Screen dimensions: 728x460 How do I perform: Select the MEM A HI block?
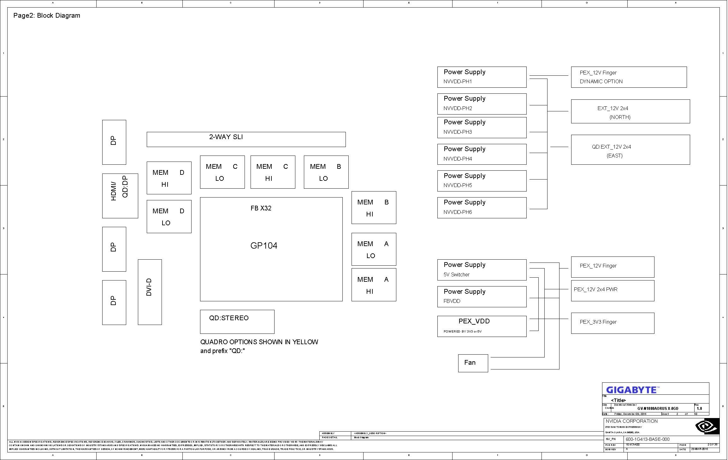[374, 285]
